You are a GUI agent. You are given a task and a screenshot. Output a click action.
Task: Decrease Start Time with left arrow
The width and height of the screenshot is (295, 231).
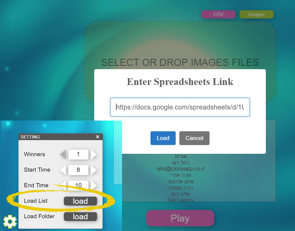(x=63, y=170)
